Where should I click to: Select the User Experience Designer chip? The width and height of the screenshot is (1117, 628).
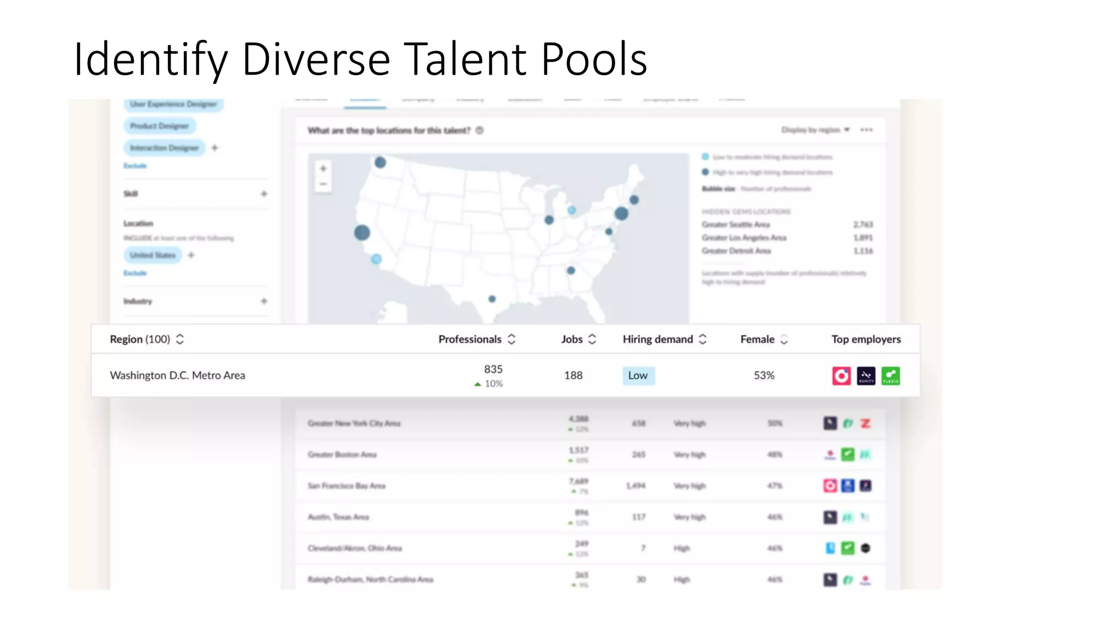[x=173, y=104]
